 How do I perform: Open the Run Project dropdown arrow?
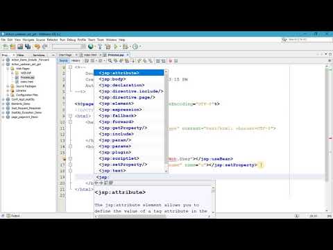(120, 47)
